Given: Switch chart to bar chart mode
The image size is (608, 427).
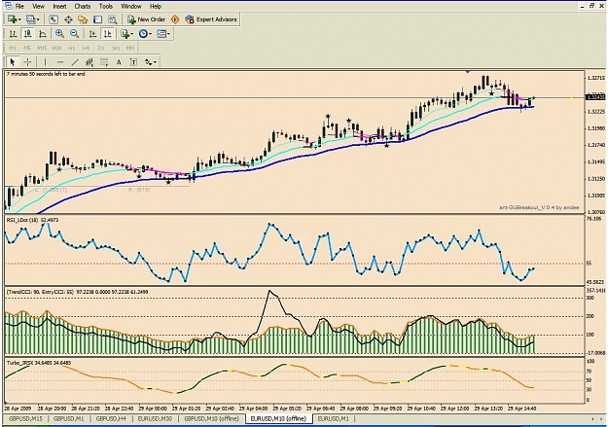Looking at the screenshot, I should pos(13,34).
